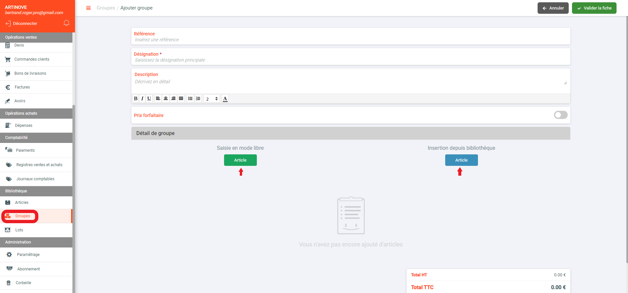Open the font size dropdown
628x293 pixels.
(x=212, y=99)
